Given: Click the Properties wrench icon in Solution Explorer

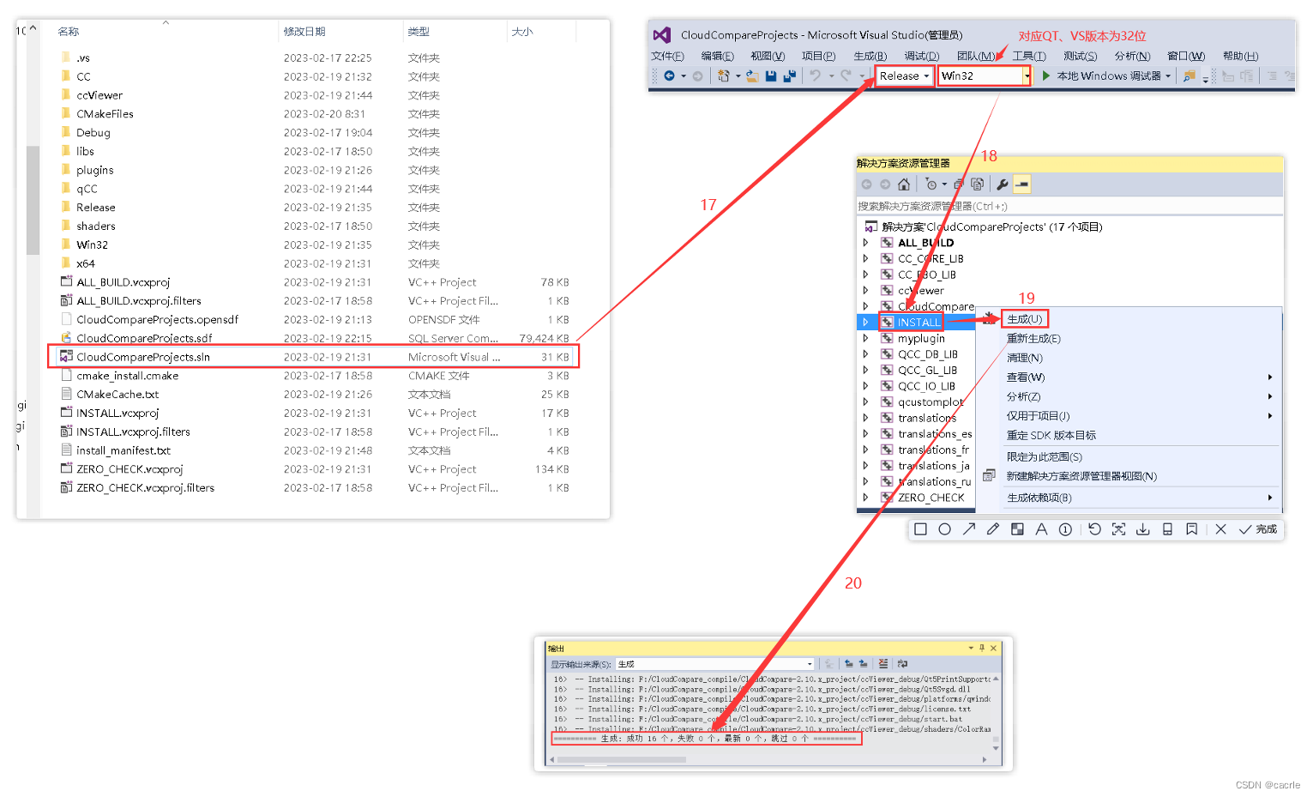Looking at the screenshot, I should [1002, 184].
